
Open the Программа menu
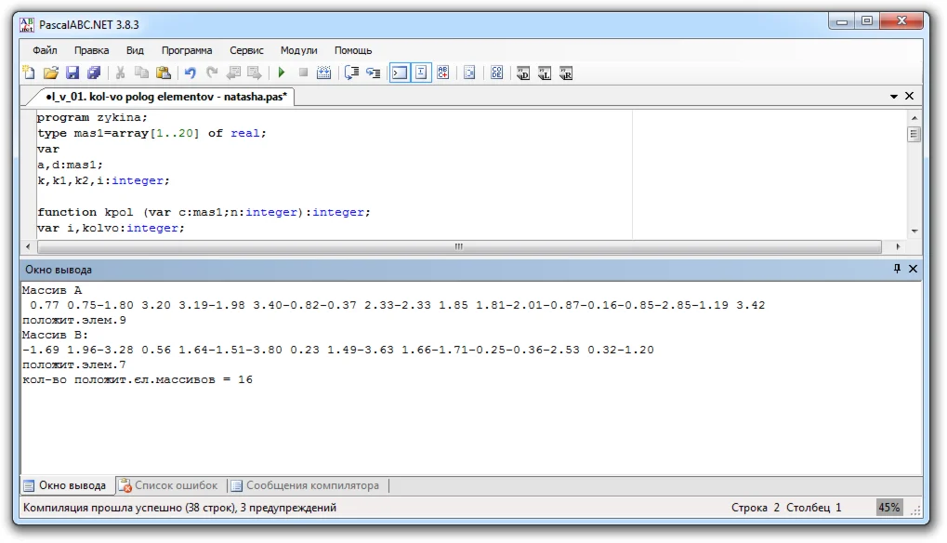click(x=187, y=50)
